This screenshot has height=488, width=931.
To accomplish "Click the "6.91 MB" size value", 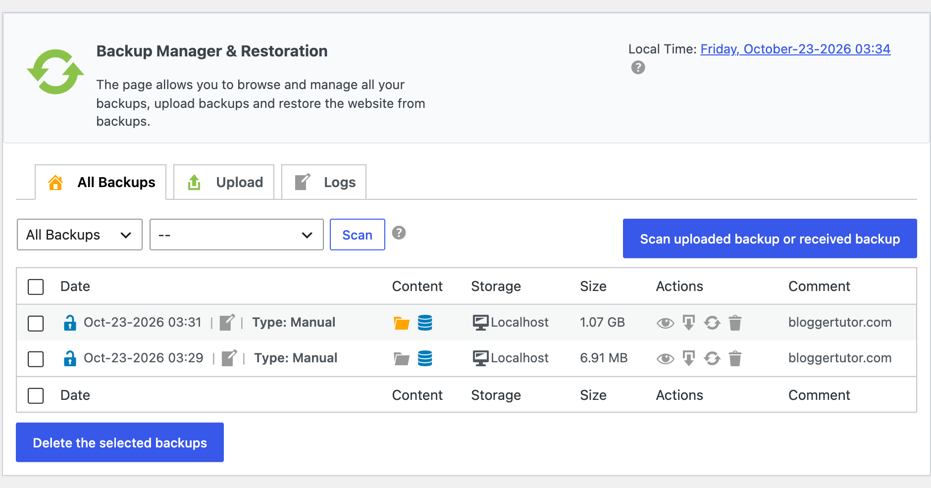I will [604, 358].
